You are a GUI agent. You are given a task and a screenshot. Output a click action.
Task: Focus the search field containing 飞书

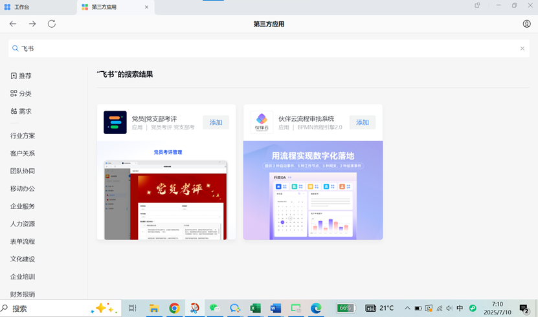[x=269, y=49]
